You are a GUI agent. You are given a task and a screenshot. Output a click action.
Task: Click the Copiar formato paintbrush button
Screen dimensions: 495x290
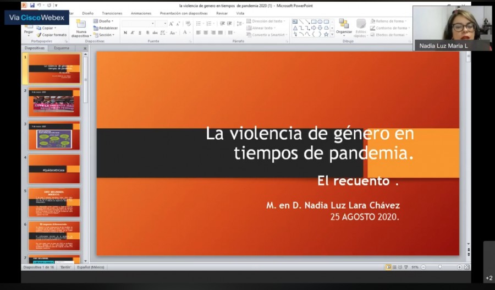(52, 35)
